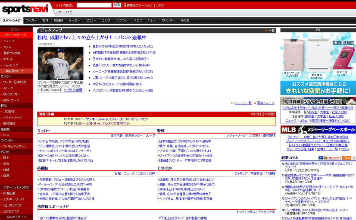Click the Rangers pitcher photo thumbnail
The image size is (356, 220).
61,63
